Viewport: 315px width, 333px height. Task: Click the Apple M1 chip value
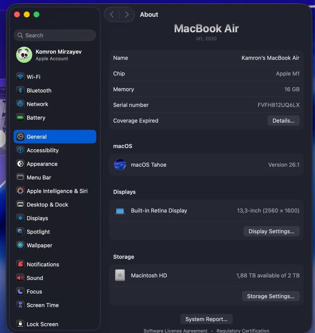tap(287, 73)
